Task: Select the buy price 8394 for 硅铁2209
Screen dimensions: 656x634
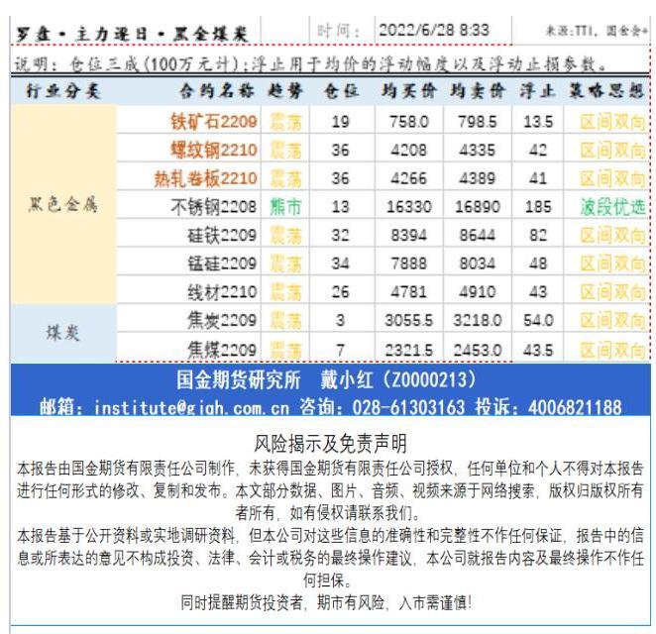Action: click(408, 235)
